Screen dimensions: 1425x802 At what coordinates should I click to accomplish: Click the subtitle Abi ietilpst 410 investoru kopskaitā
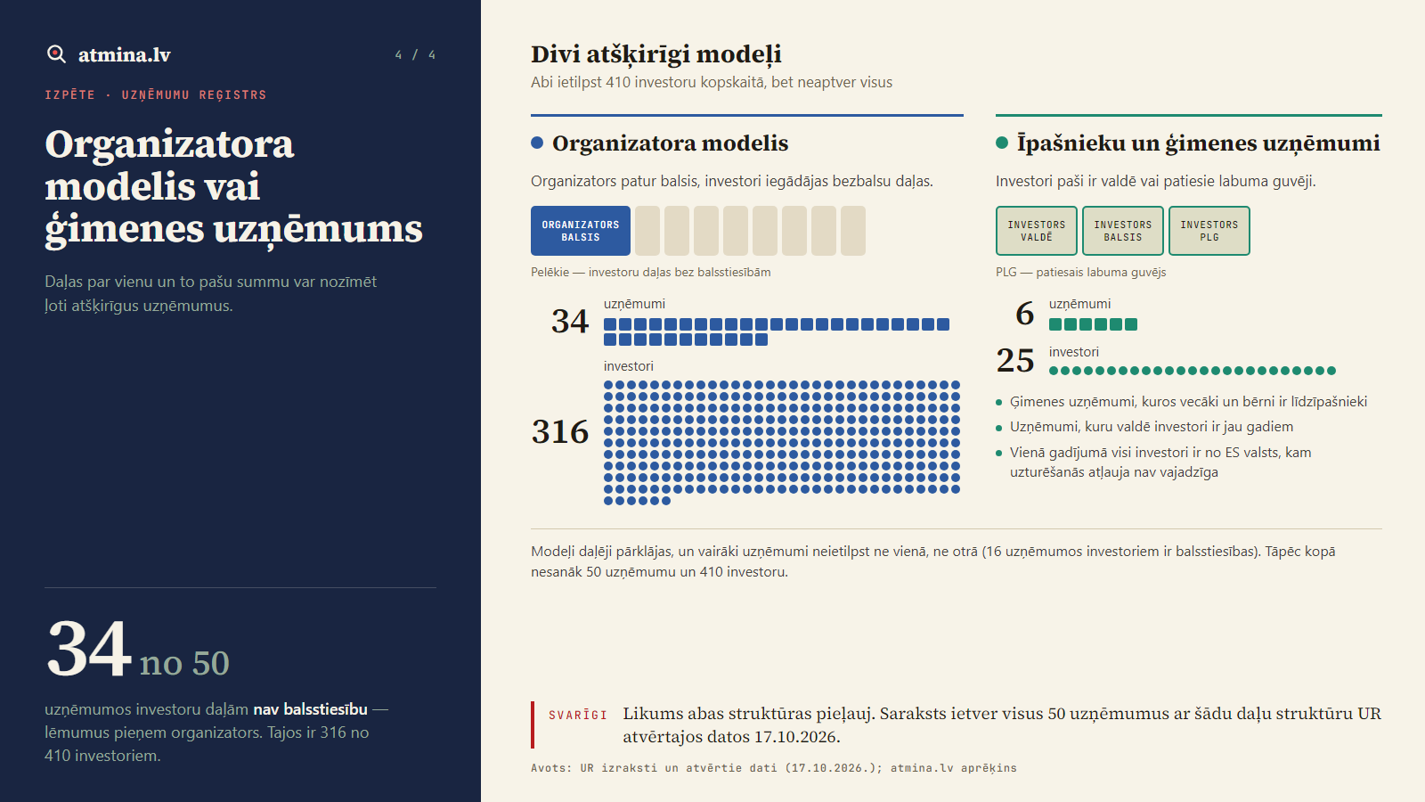(712, 82)
